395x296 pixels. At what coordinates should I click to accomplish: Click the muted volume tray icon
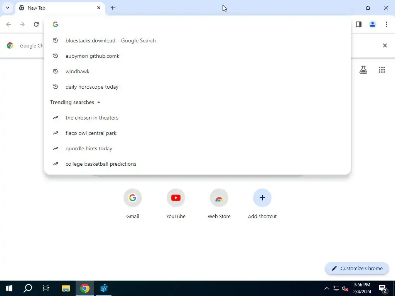pyautogui.click(x=345, y=288)
